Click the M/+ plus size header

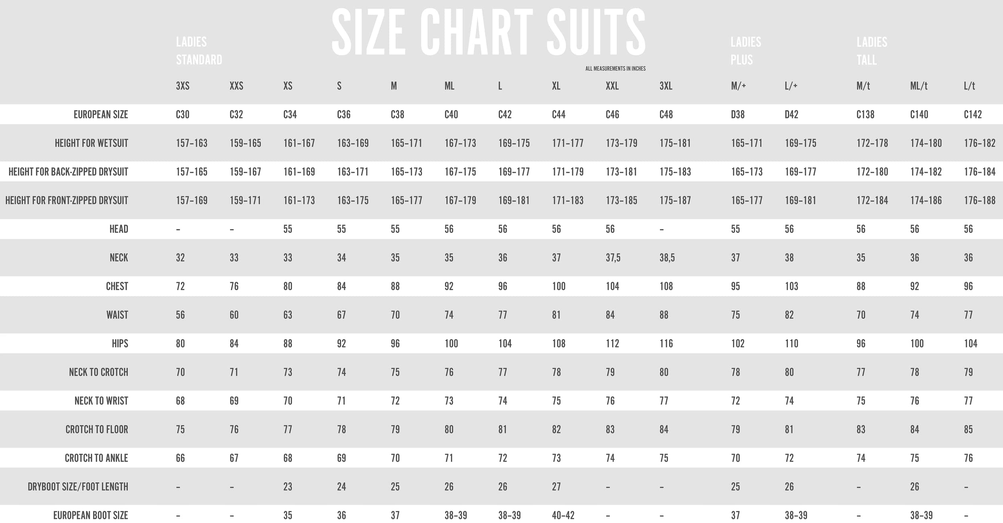(x=738, y=86)
